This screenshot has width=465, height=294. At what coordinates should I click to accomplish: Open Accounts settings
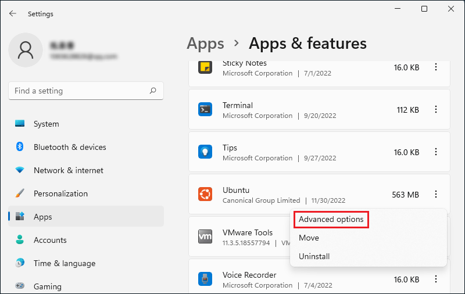click(86, 240)
